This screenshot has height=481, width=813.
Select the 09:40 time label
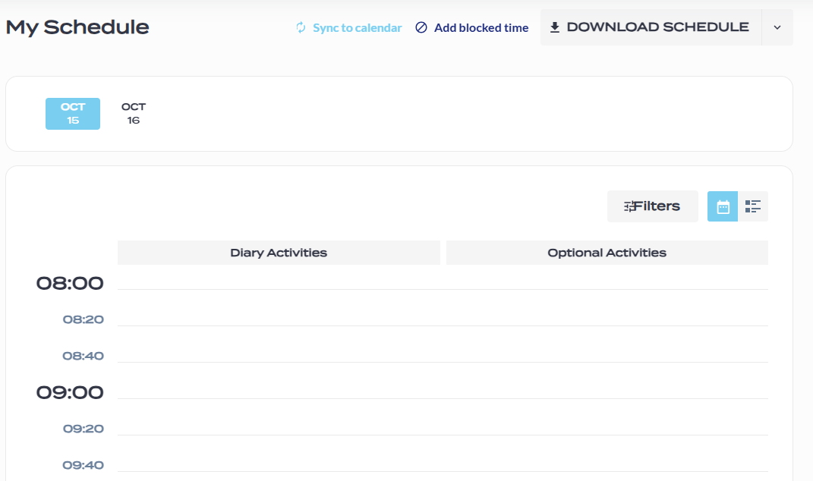coord(84,465)
